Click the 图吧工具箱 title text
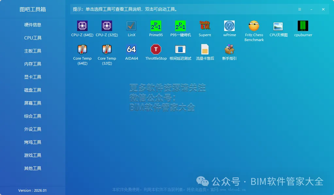The height and width of the screenshot is (195, 334). 33,9
